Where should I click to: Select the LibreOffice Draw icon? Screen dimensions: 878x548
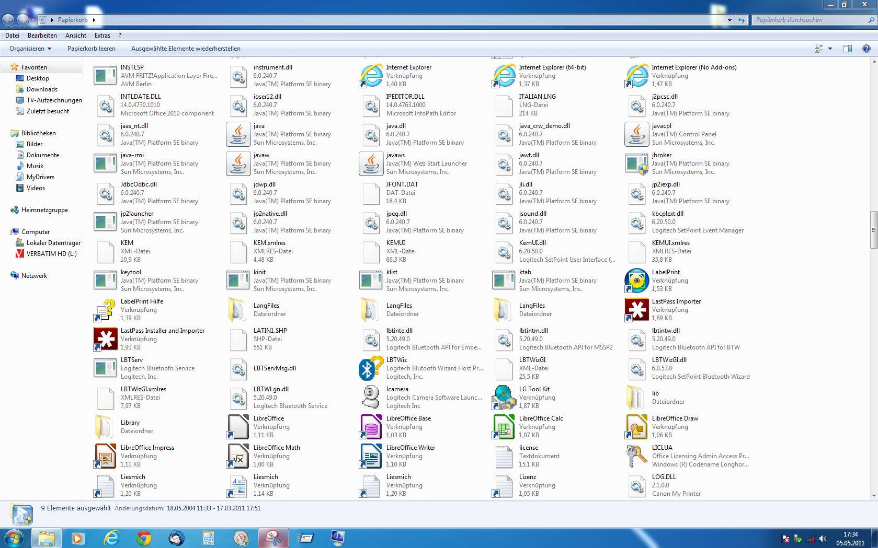click(636, 427)
